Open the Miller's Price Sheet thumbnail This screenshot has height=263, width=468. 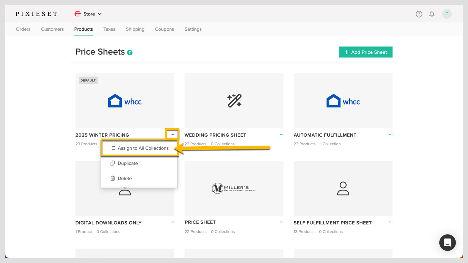click(x=234, y=188)
